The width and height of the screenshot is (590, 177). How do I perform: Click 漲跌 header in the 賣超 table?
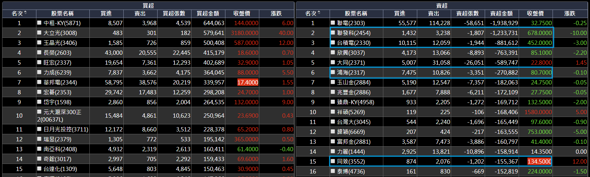click(x=570, y=13)
